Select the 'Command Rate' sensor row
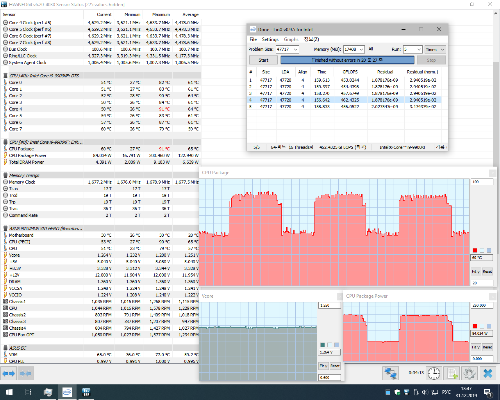500x400 pixels. pos(100,215)
